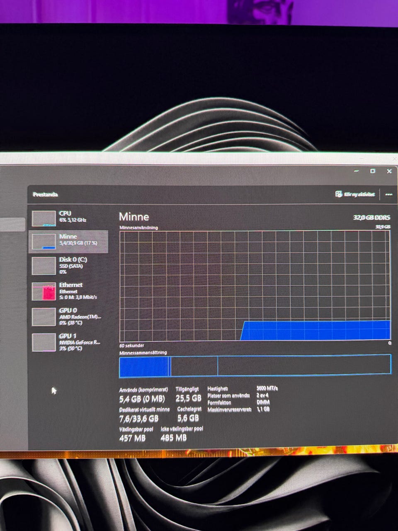Screen dimensions: 398x531
Task: Click the standby segment of Minnessammansättning bar
Action: point(194,366)
